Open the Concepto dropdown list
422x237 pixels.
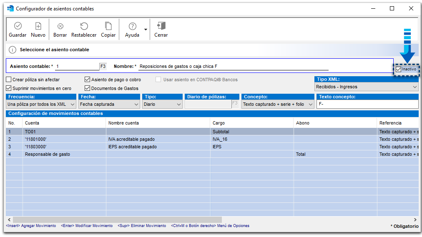[x=310, y=105]
